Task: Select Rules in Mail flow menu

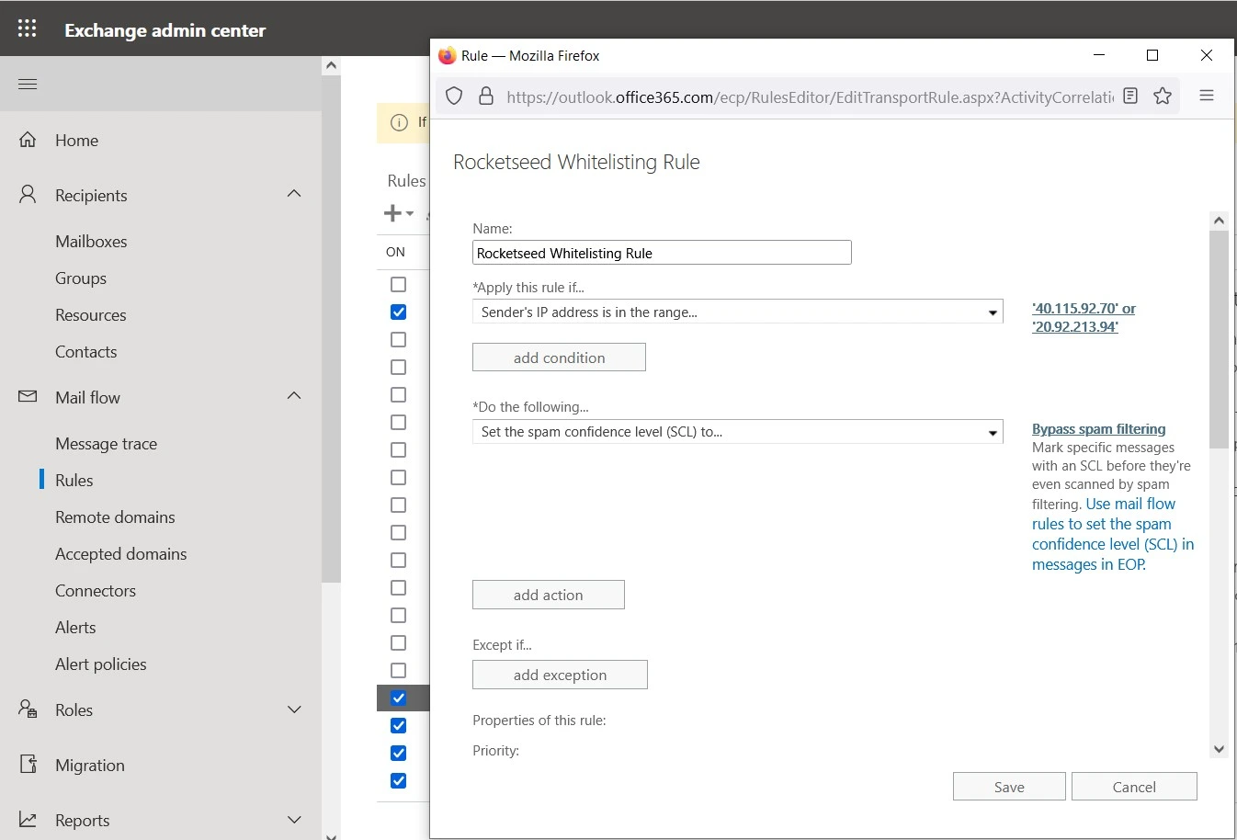Action: pos(74,481)
